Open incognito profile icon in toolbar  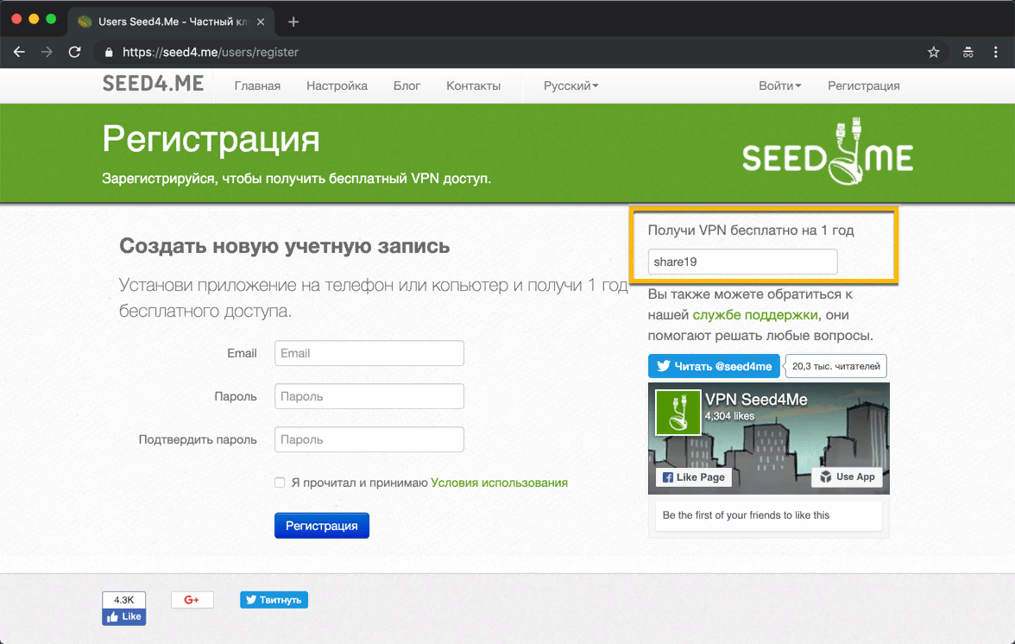(968, 53)
